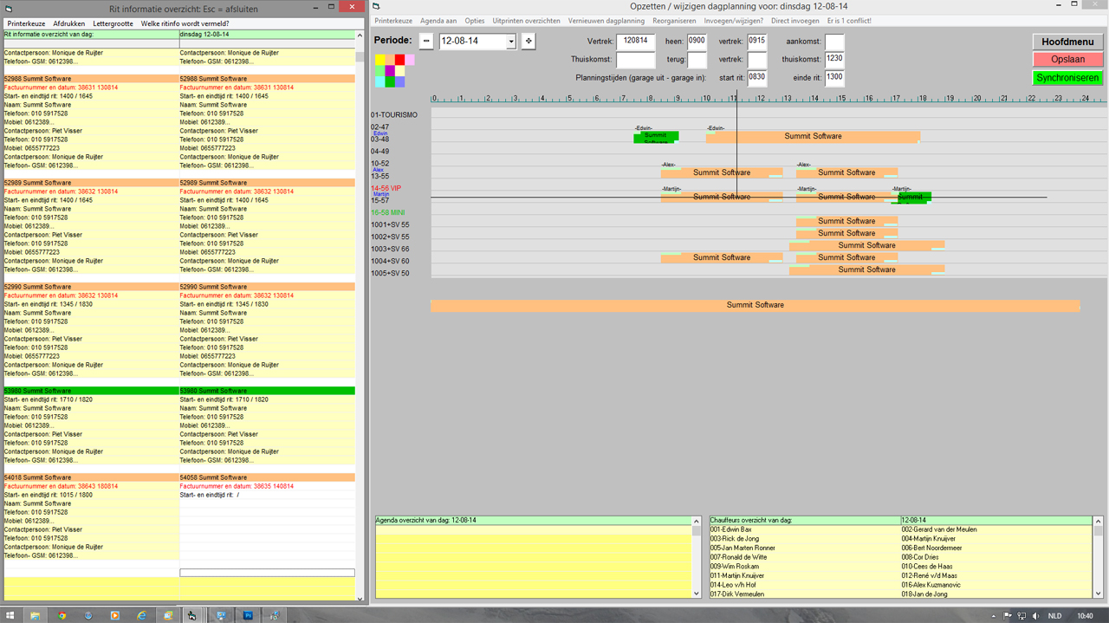This screenshot has width=1109, height=623.
Task: Open File Explorer from the taskbar
Action: coord(36,615)
